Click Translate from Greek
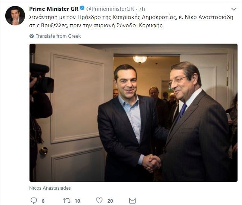Image resolution: width=242 pixels, height=205 pixels. [x=58, y=36]
